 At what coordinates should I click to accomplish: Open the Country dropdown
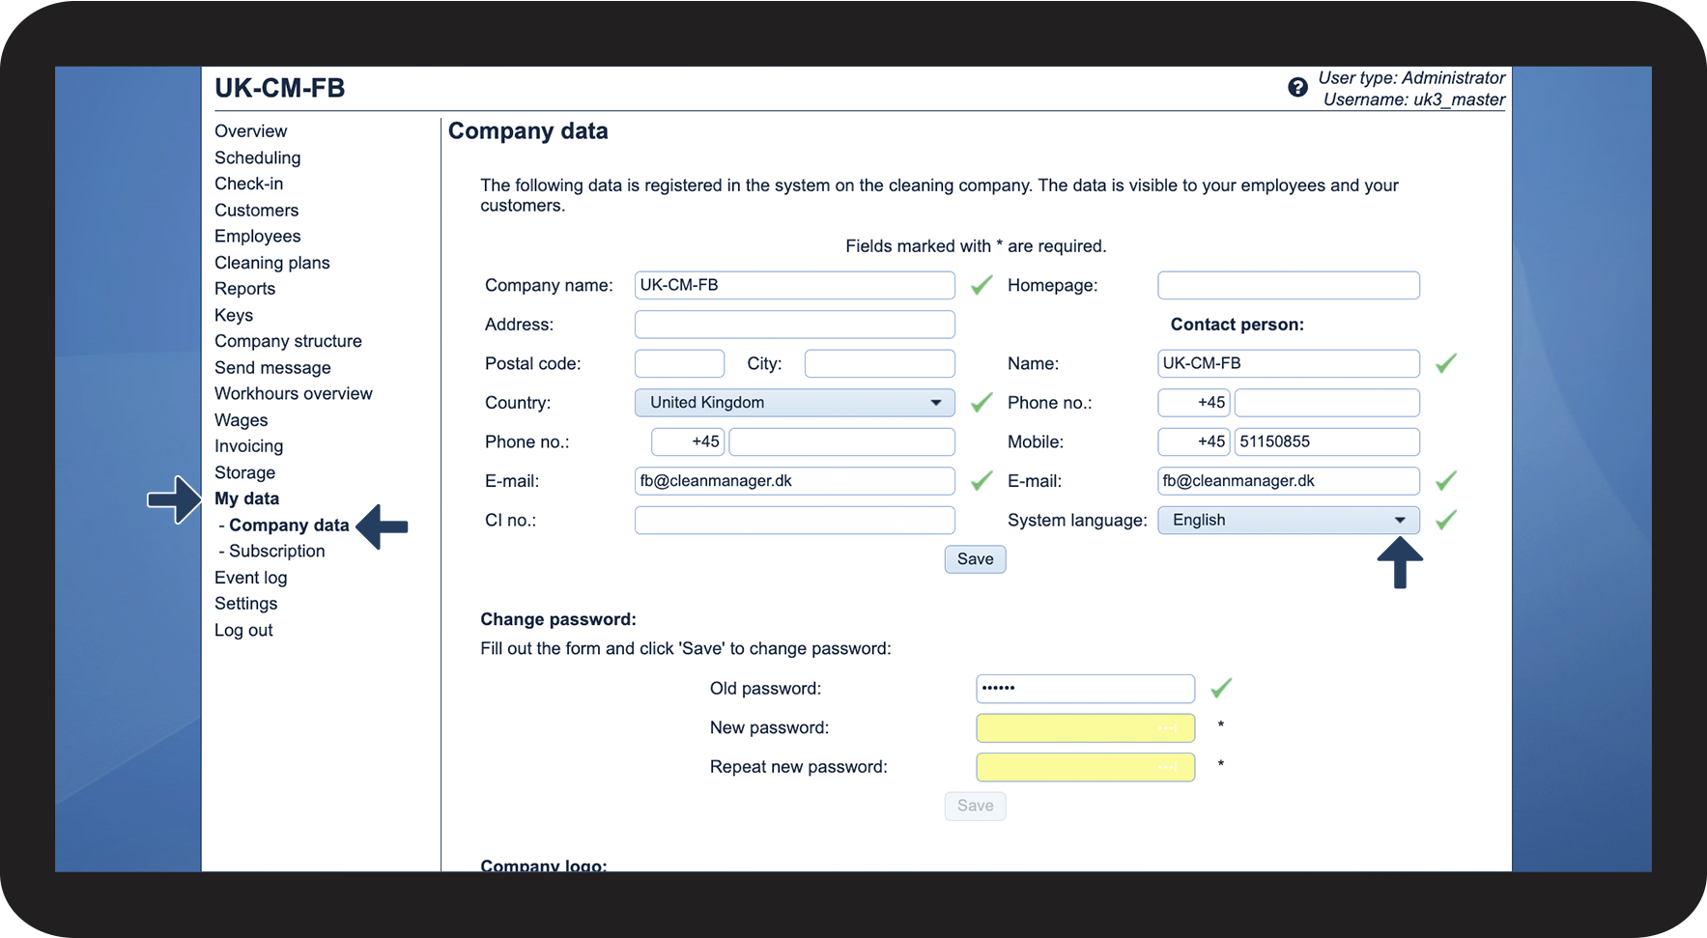pos(794,403)
